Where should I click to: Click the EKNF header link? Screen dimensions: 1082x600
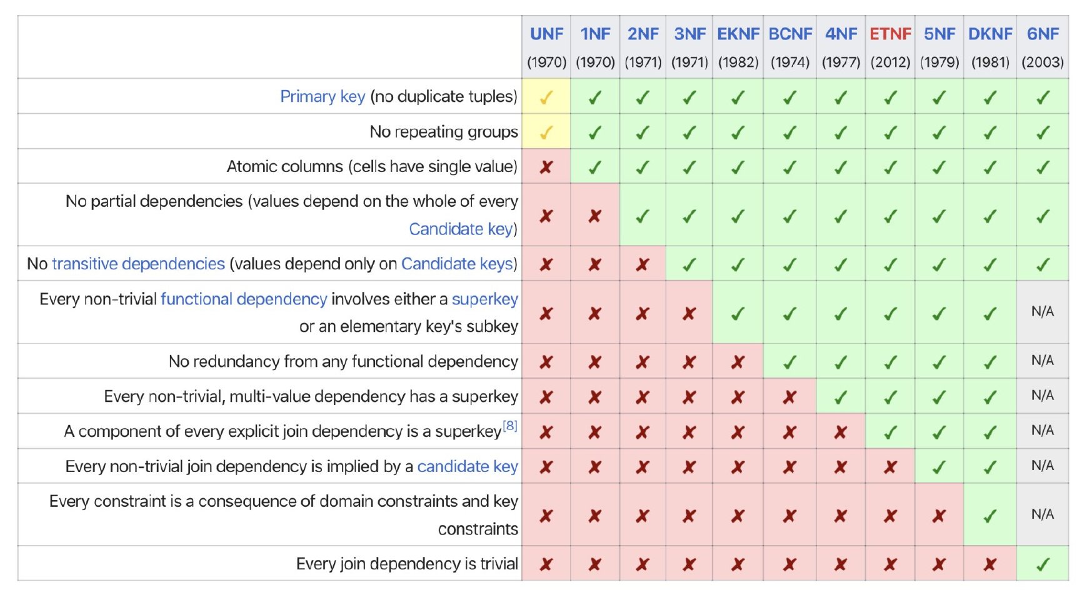pyautogui.click(x=738, y=34)
